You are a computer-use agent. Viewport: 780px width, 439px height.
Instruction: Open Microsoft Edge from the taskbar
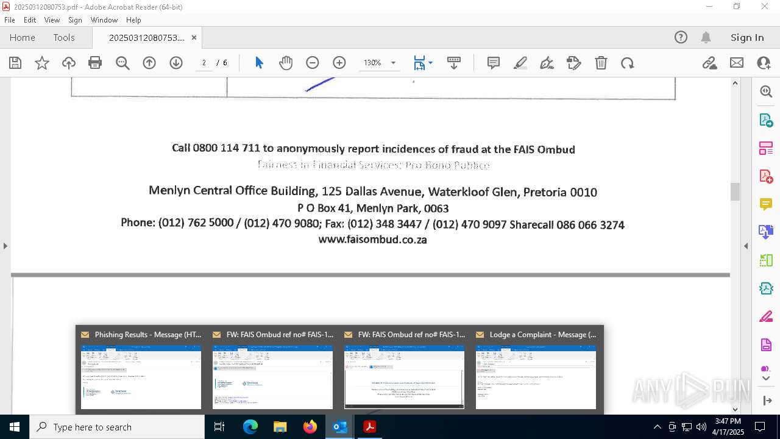point(250,427)
